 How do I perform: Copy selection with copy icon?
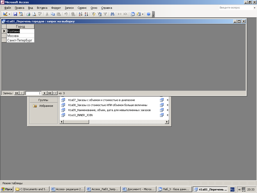click(x=53, y=14)
